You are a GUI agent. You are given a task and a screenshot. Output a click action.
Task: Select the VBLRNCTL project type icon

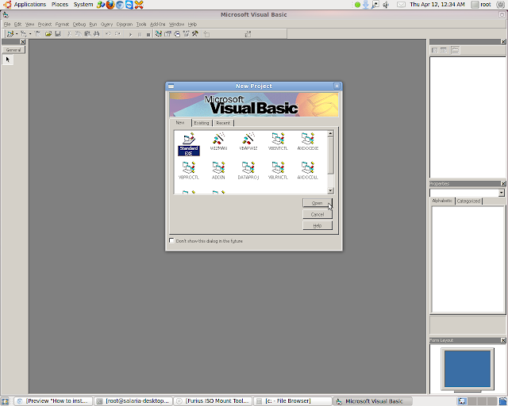pos(278,170)
